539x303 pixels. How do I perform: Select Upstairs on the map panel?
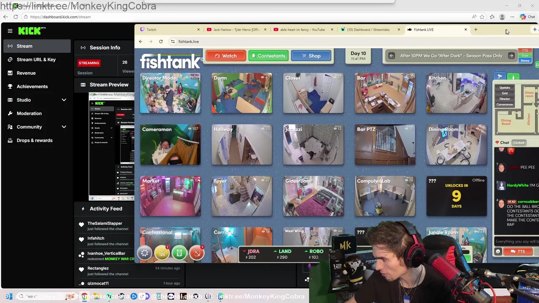click(x=504, y=88)
